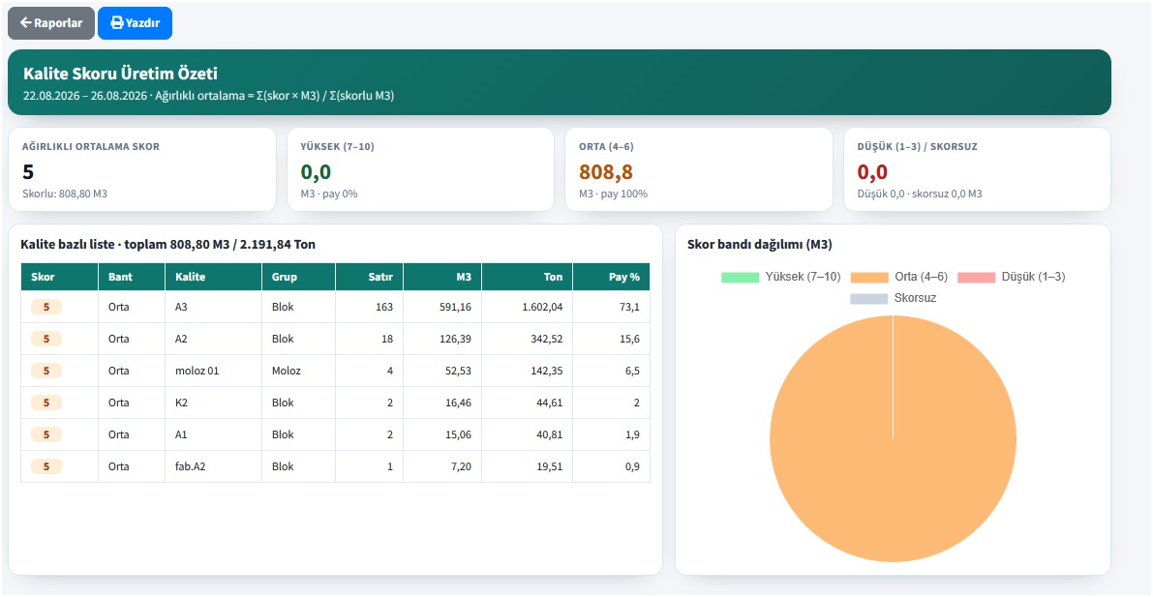This screenshot has height=597, width=1153.
Task: Click the score badge in the fab.A2 row
Action: click(x=46, y=466)
